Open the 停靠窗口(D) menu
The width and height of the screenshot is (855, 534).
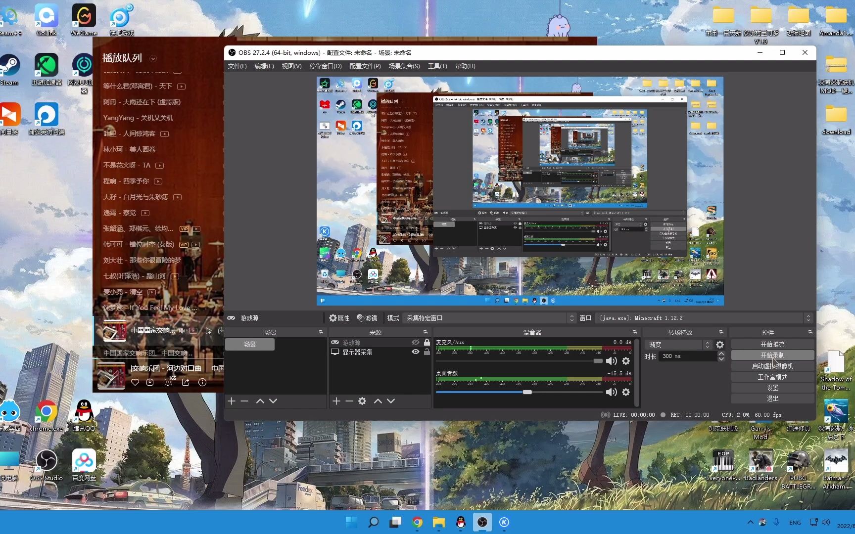point(326,66)
